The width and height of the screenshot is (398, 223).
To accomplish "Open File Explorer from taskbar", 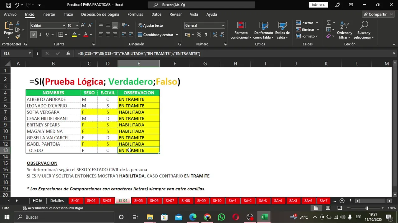I will (150, 217).
